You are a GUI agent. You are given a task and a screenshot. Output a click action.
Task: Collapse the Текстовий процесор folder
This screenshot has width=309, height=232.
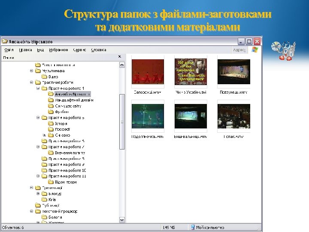pos(31,211)
